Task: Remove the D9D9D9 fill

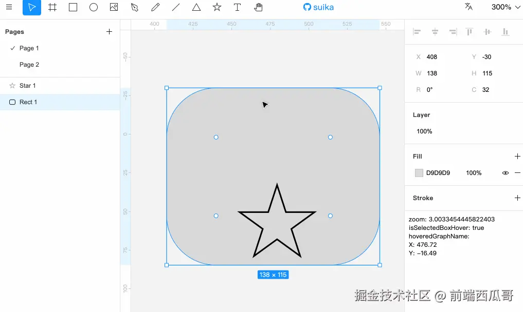Action: pos(517,173)
